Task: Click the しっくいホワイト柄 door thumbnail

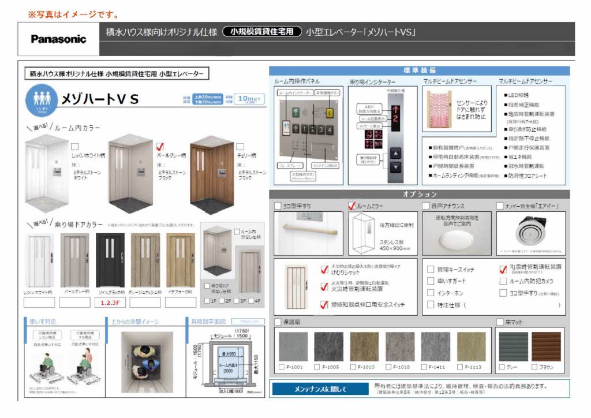Action: pyautogui.click(x=39, y=260)
